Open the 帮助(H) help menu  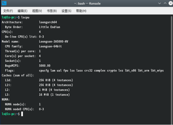(81, 11)
